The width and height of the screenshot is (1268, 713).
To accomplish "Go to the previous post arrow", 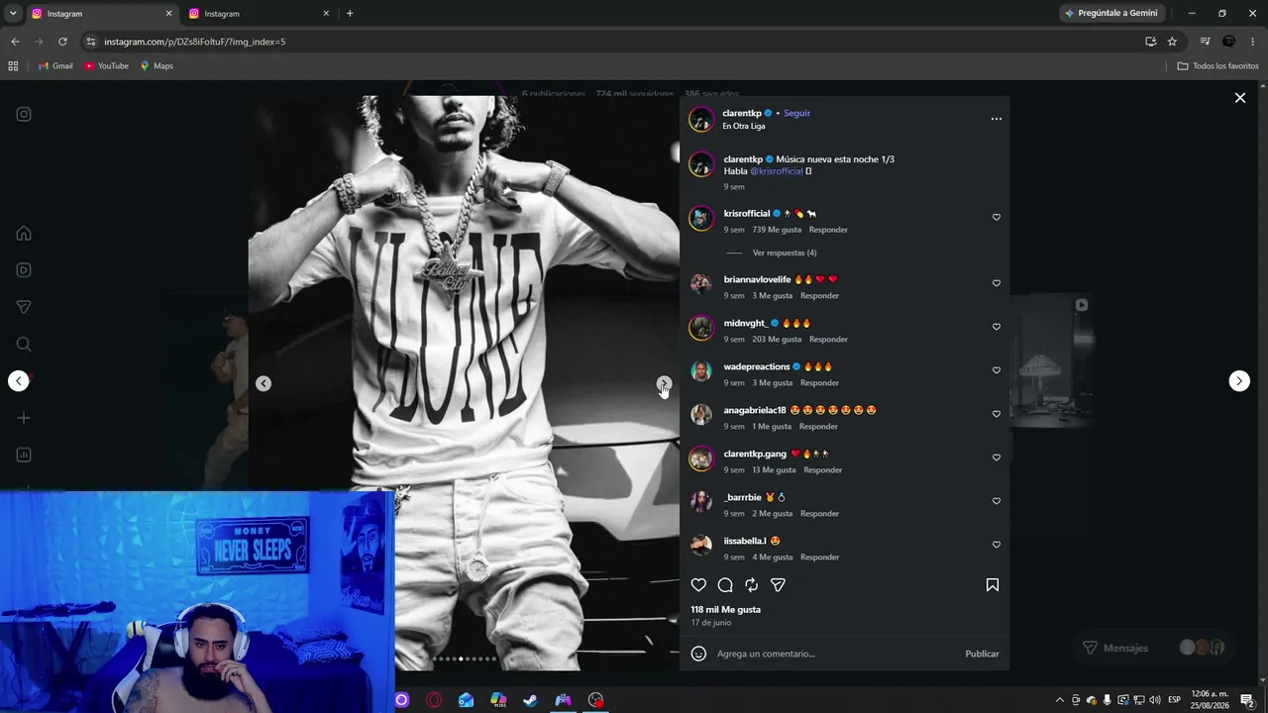I will click(19, 381).
